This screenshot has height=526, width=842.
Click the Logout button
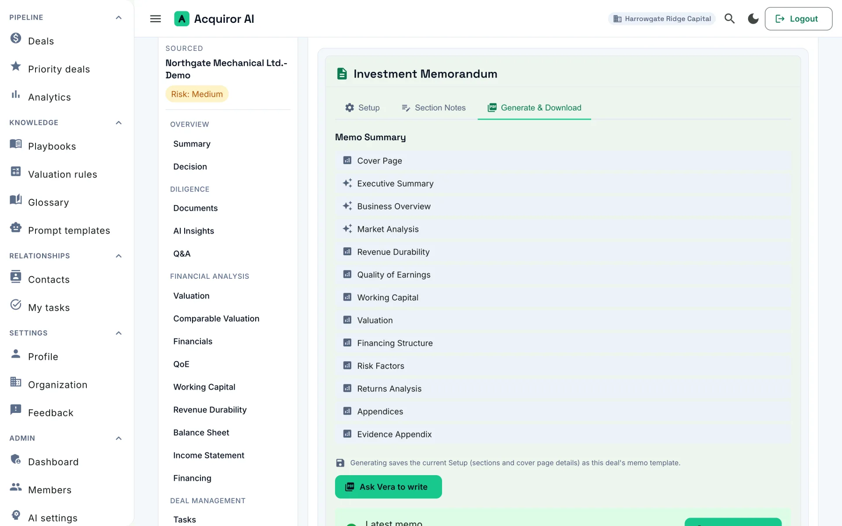click(798, 19)
